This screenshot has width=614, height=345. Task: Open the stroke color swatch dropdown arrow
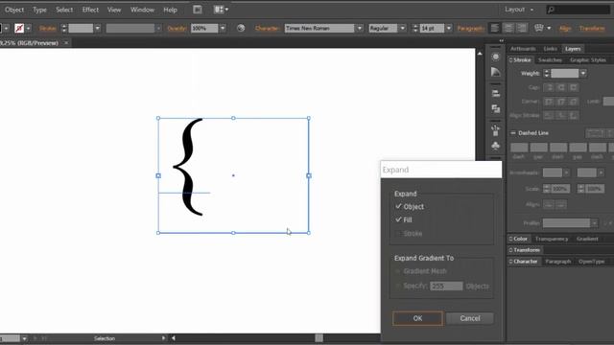[x=28, y=28]
